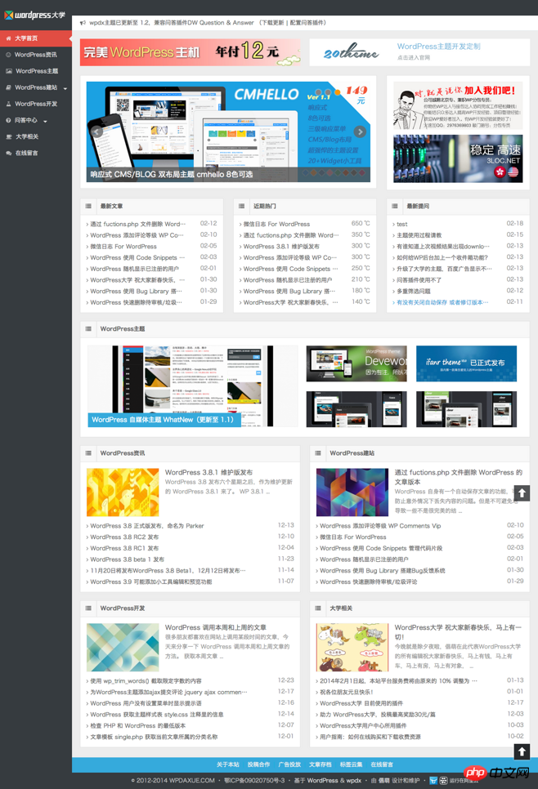Open WordPress 3.8 RC2 发布 article
538x789 pixels.
click(x=124, y=537)
